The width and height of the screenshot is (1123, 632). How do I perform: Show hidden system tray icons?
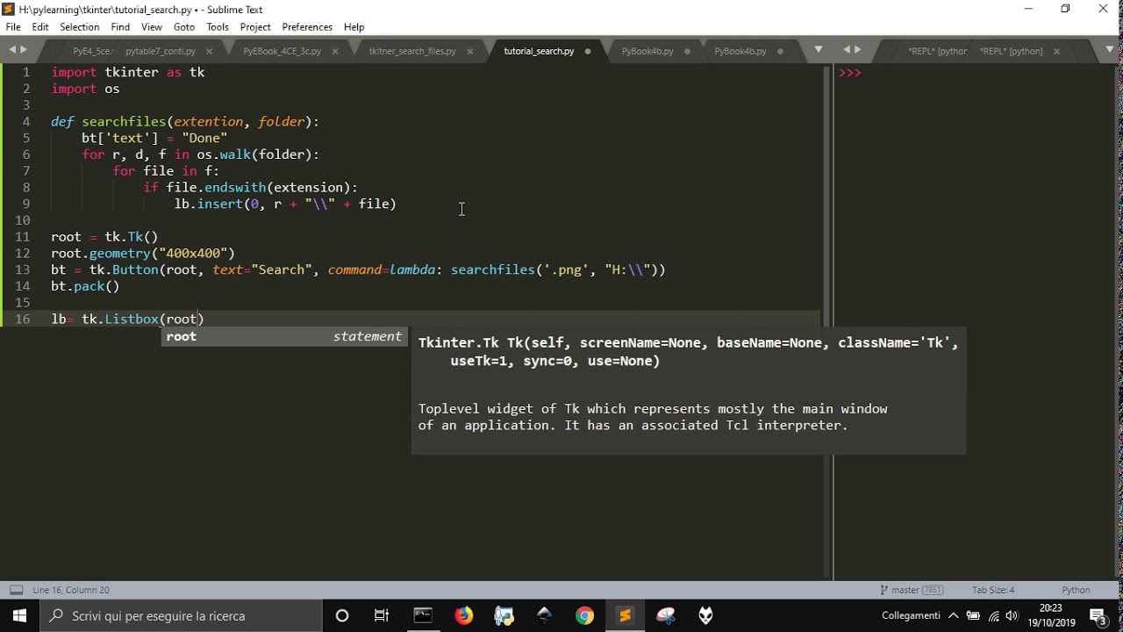coord(954,615)
